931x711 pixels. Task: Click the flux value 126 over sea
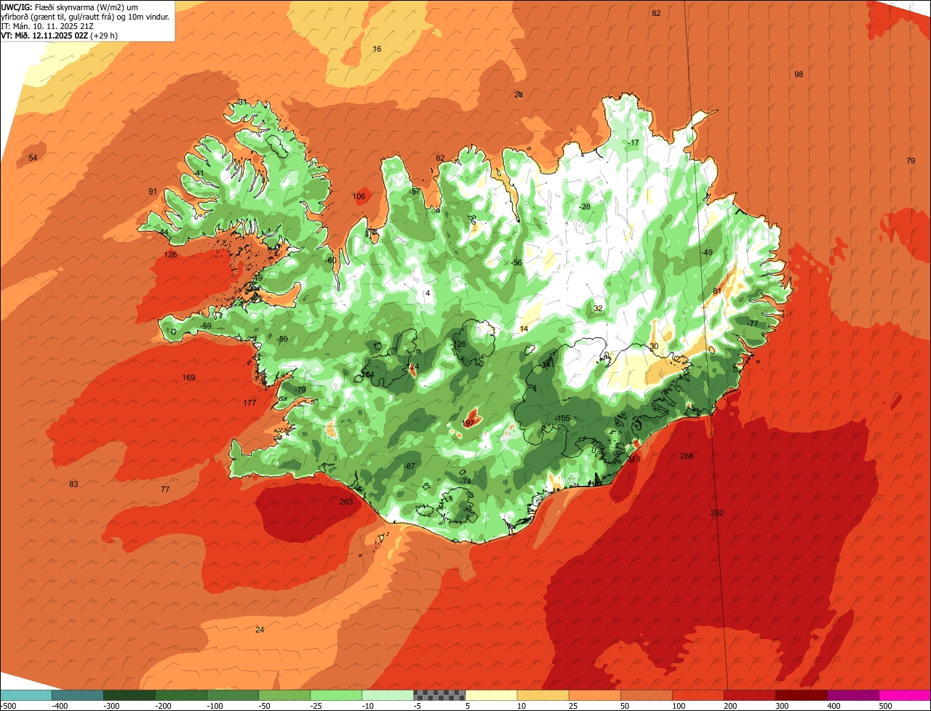click(x=170, y=254)
